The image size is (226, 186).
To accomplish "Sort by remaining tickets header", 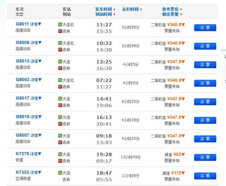I will point(172,14).
